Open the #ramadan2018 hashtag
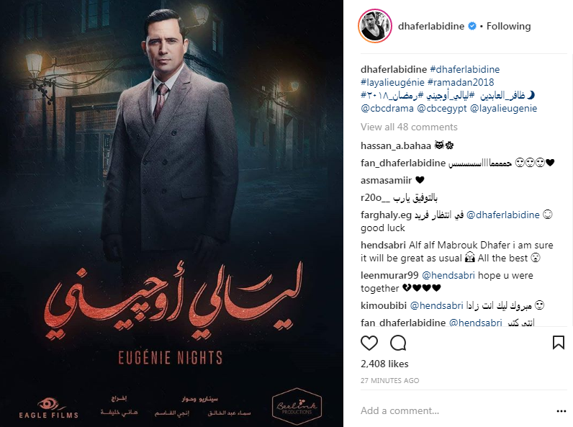Viewport: 573px width, 427px height. coord(461,82)
